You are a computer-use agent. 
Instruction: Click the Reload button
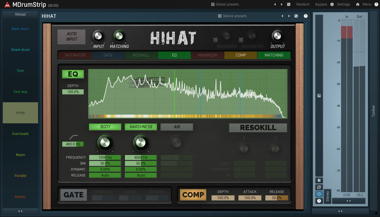click(20, 14)
